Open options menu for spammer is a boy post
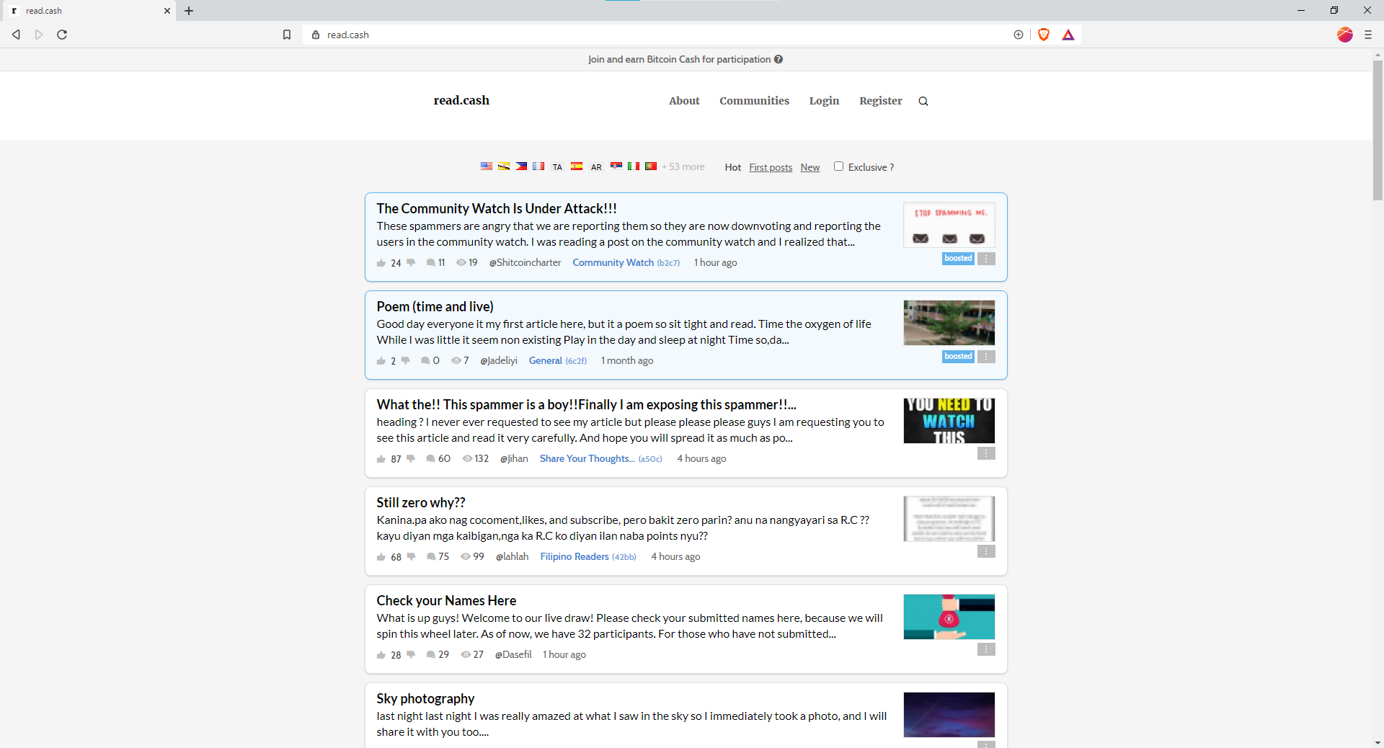Screen dimensions: 1384x748 point(986,453)
